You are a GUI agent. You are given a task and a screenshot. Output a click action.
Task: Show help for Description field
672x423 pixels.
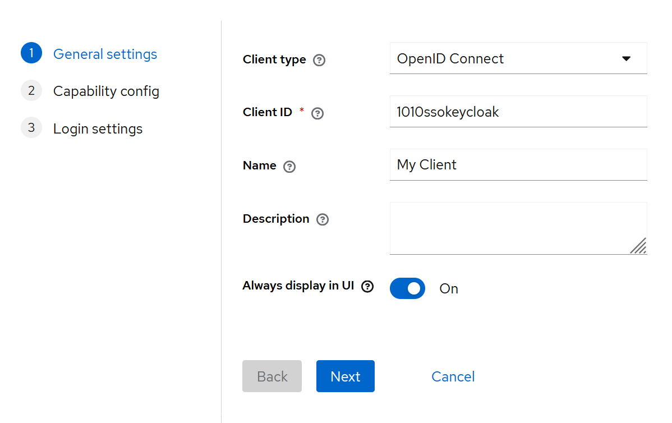coord(323,220)
